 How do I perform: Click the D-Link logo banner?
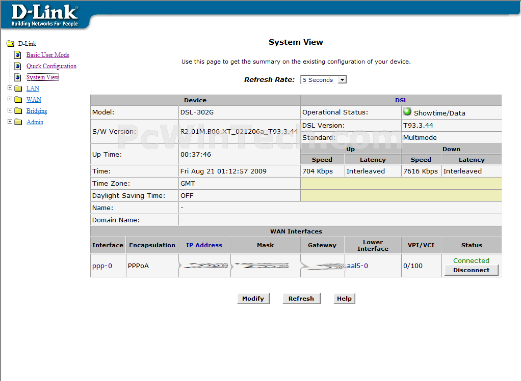45,15
